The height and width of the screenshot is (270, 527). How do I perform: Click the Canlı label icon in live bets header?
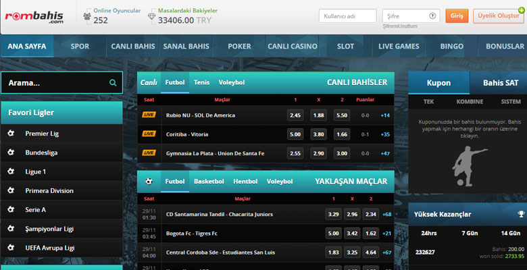tap(149, 82)
